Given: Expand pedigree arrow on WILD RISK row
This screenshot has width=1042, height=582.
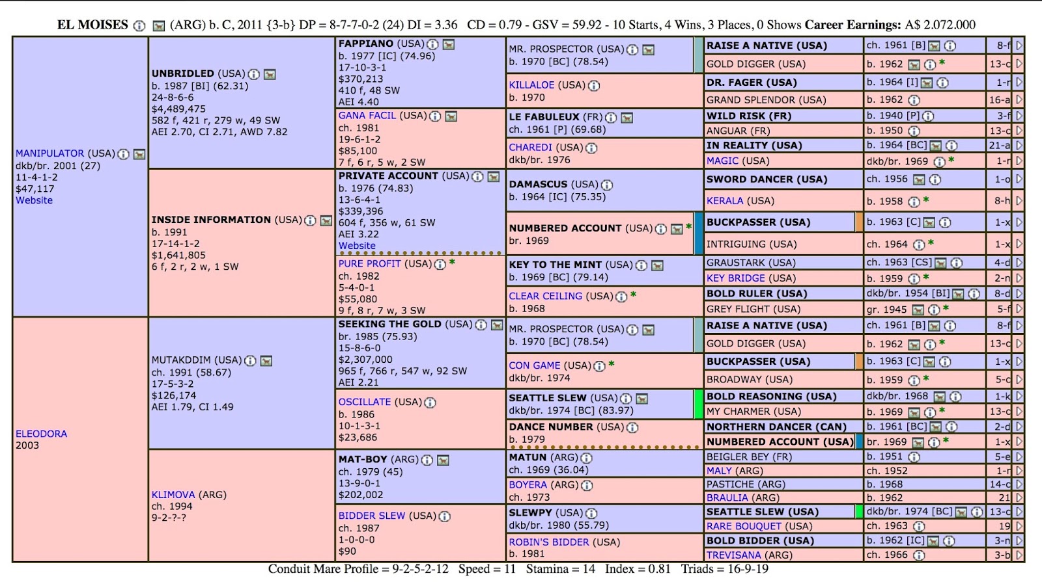Looking at the screenshot, I should click(1019, 116).
